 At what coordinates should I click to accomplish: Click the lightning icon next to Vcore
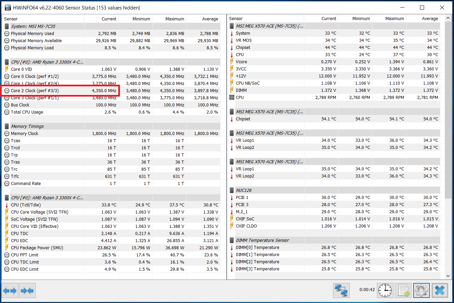point(232,62)
